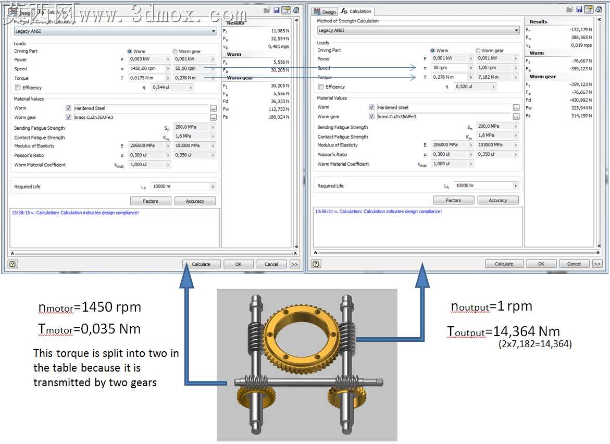Expand right dialog with >> button
610x444 pixels.
click(597, 264)
